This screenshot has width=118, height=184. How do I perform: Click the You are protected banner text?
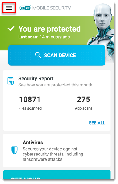click(49, 29)
